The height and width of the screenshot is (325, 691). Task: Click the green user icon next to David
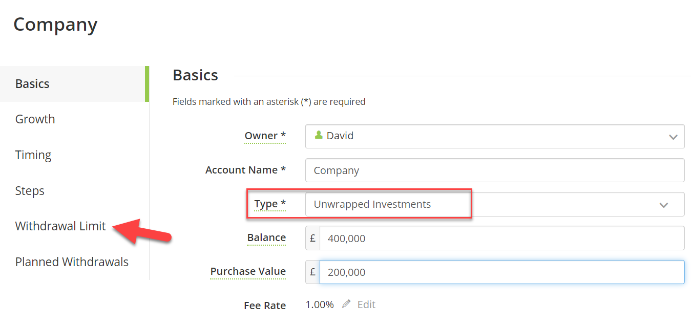[319, 135]
